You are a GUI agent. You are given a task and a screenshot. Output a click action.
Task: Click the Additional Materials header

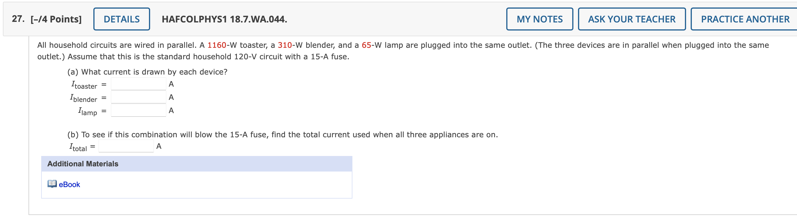[x=82, y=163]
